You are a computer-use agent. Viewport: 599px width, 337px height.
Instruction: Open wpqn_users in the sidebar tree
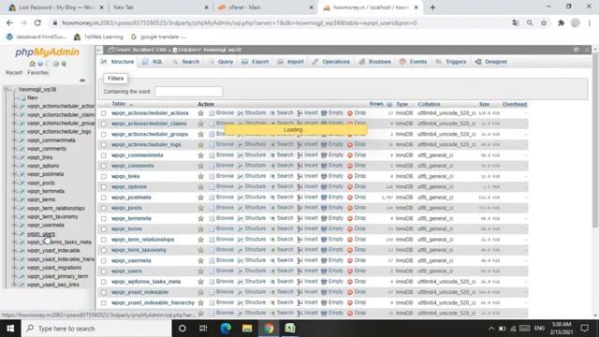(x=41, y=233)
